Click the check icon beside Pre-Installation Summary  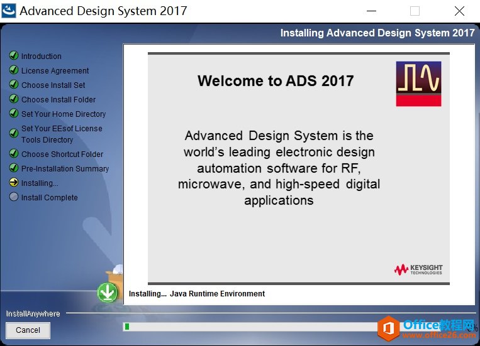click(x=14, y=168)
